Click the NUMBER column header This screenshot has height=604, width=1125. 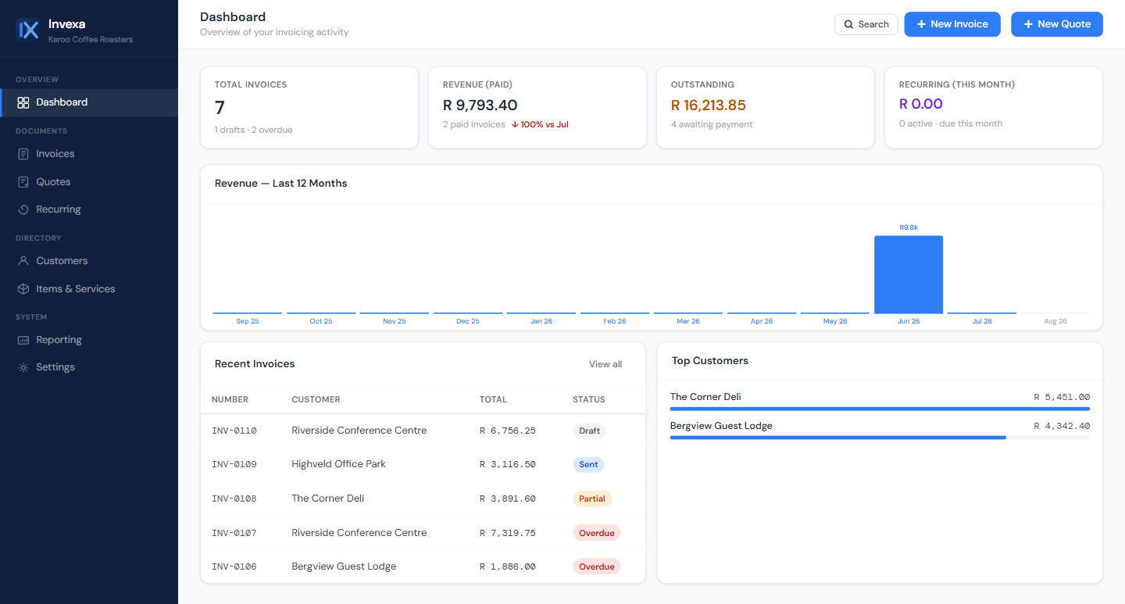point(230,399)
